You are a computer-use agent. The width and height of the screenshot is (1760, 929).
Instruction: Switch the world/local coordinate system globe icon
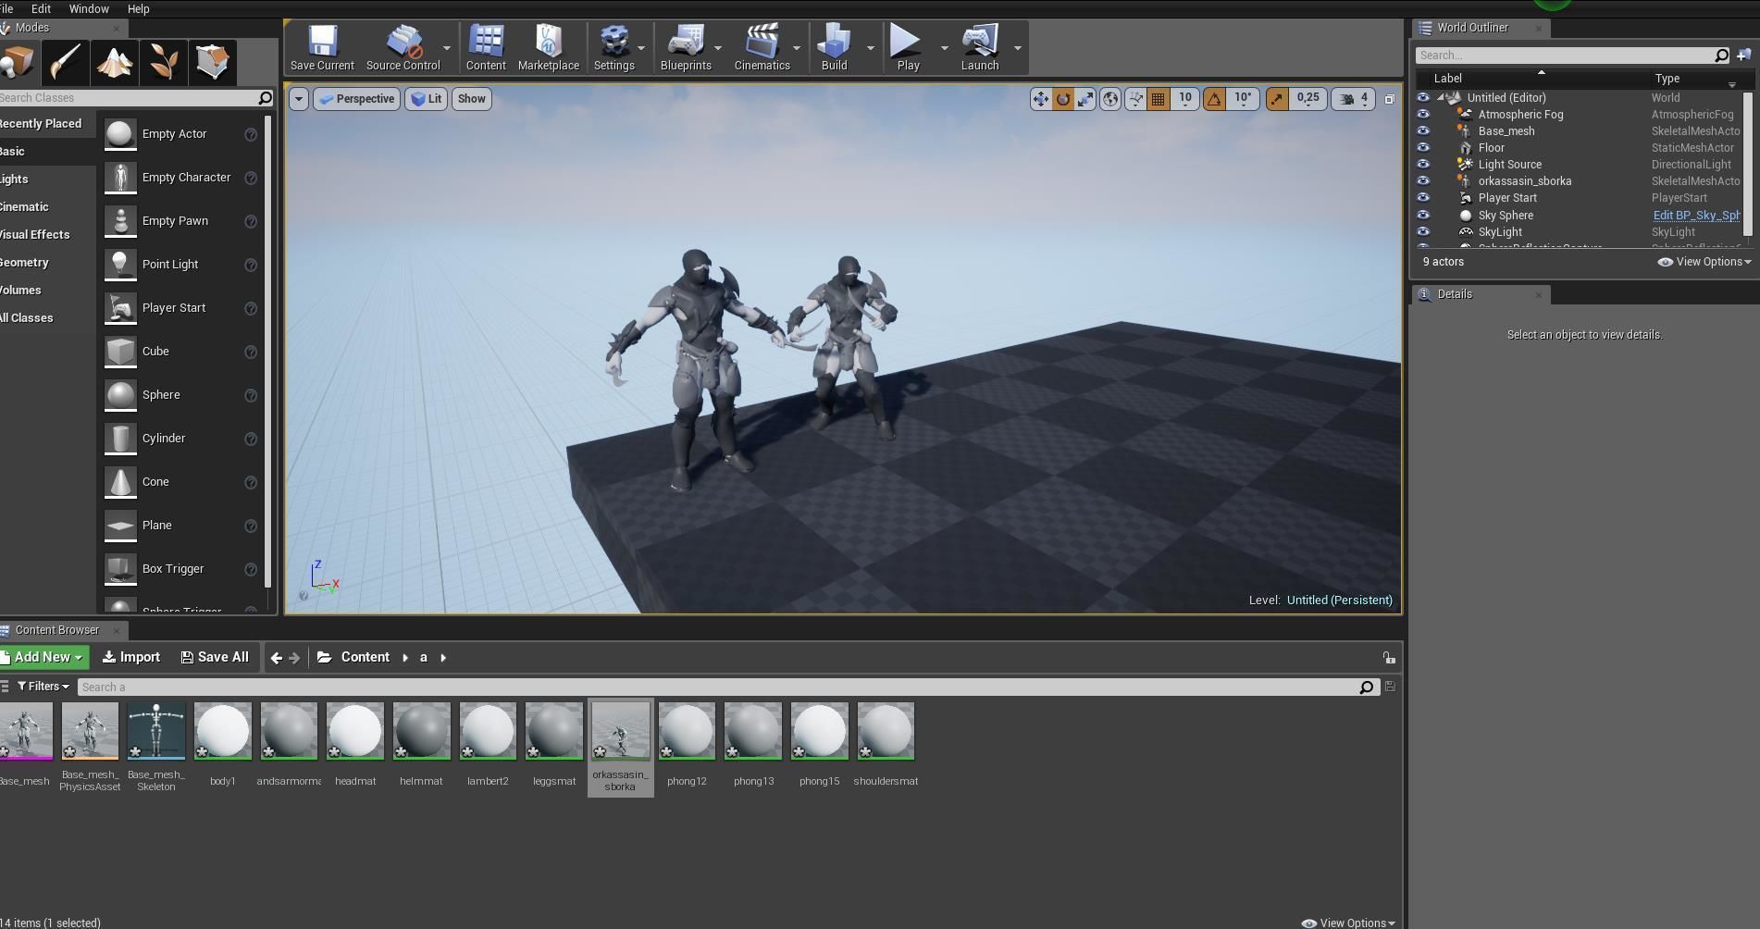coord(1110,99)
